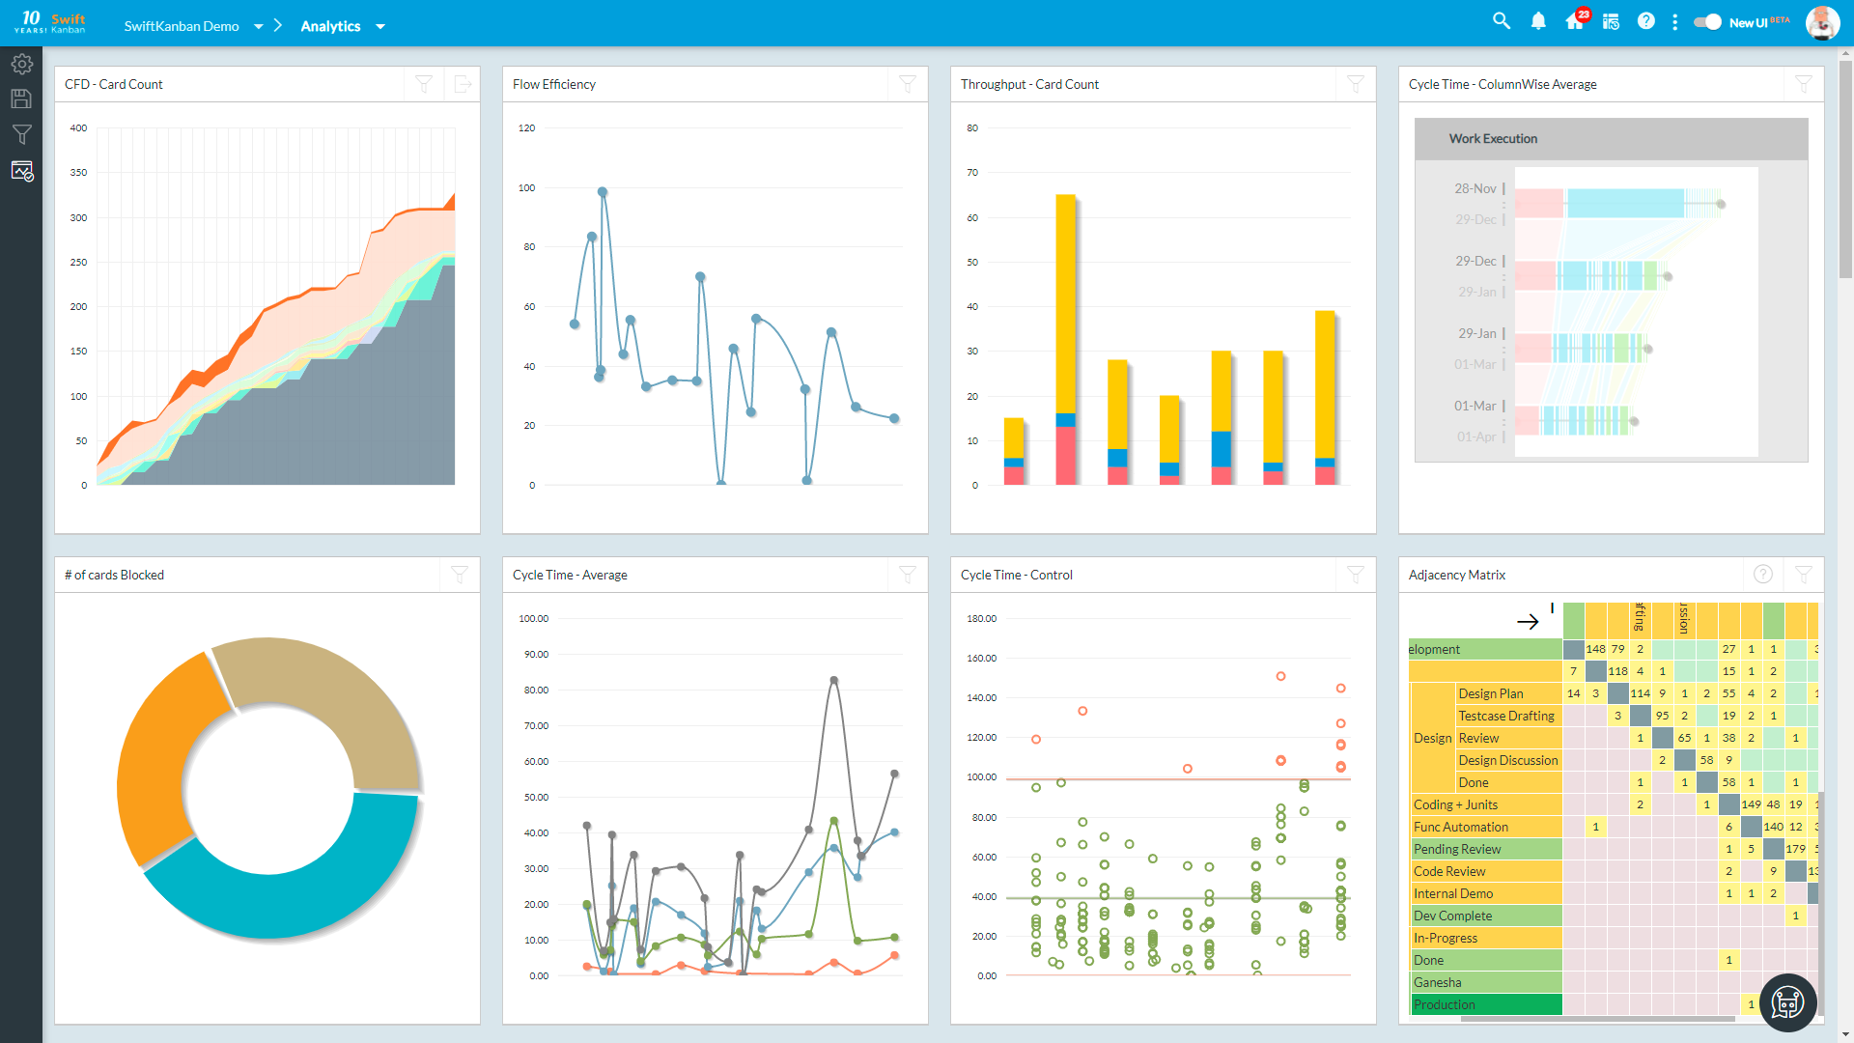
Task: Click the chatbot assistant button
Action: point(1787,1002)
